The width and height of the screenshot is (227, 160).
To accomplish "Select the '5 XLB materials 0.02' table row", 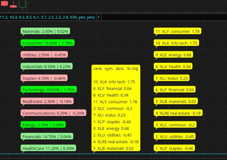I will (x=113, y=148).
